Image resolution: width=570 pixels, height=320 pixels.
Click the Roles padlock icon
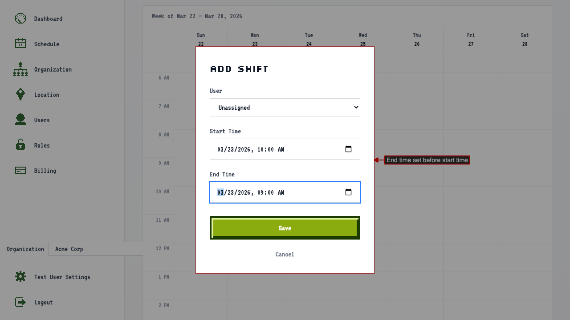click(20, 145)
